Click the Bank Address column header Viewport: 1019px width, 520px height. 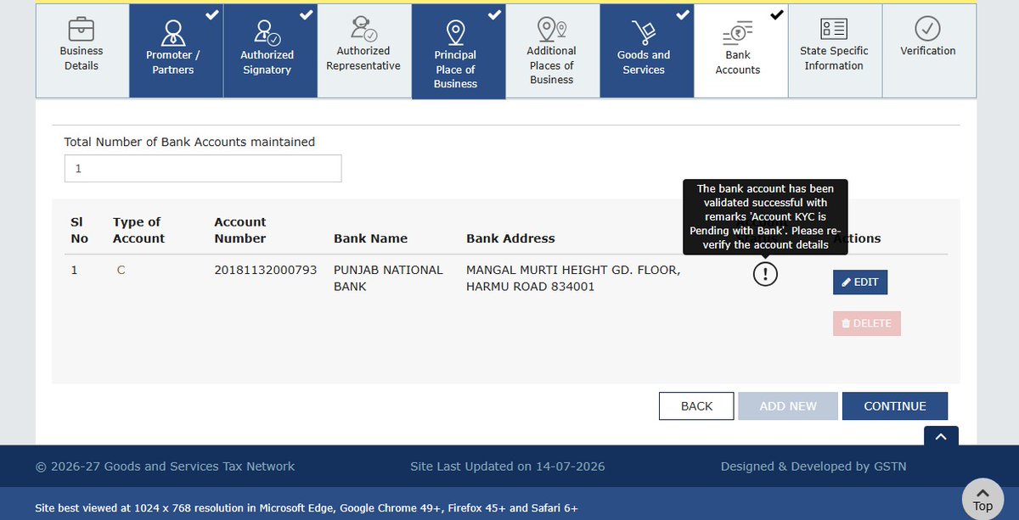(x=510, y=238)
